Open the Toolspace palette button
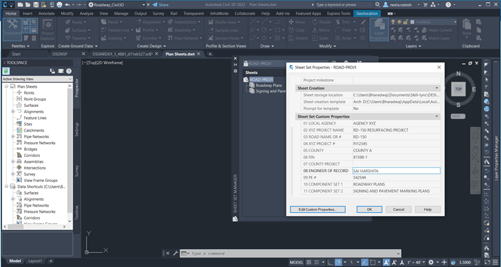This screenshot has height=267, width=501. coord(12,29)
